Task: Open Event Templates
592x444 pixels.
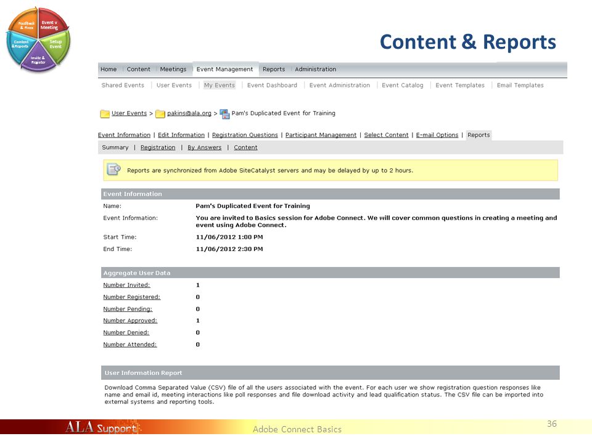Action: 460,85
